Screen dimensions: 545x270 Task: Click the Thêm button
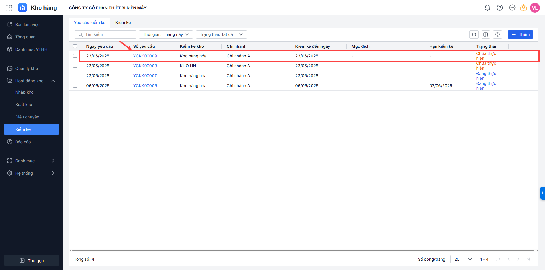520,34
